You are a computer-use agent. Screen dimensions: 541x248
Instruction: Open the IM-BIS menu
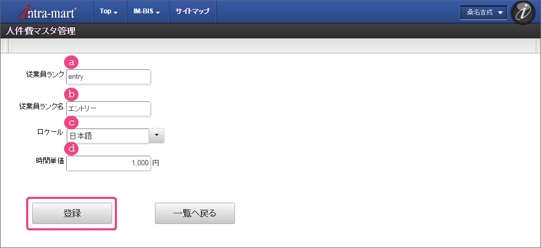[x=147, y=12]
